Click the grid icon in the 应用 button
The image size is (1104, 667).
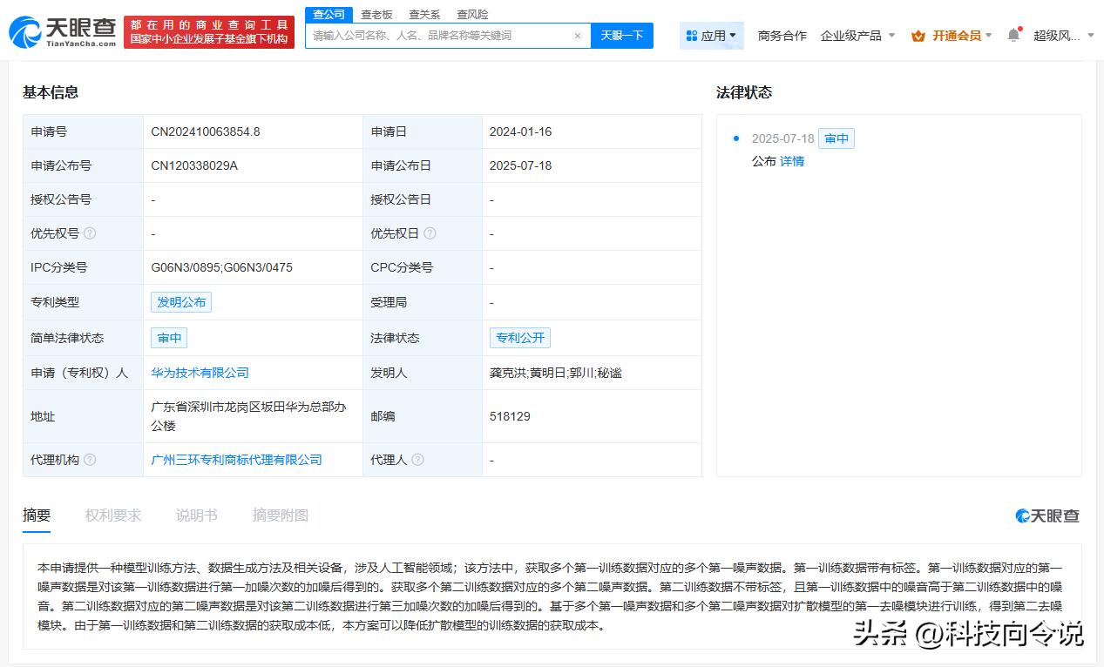(x=692, y=36)
